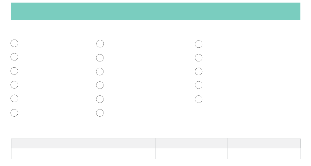Select the fourth radio button in left column

point(14,85)
